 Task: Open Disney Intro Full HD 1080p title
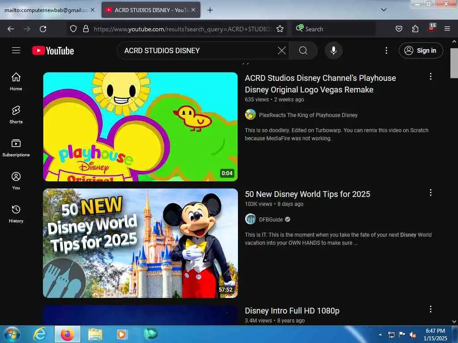[292, 311]
